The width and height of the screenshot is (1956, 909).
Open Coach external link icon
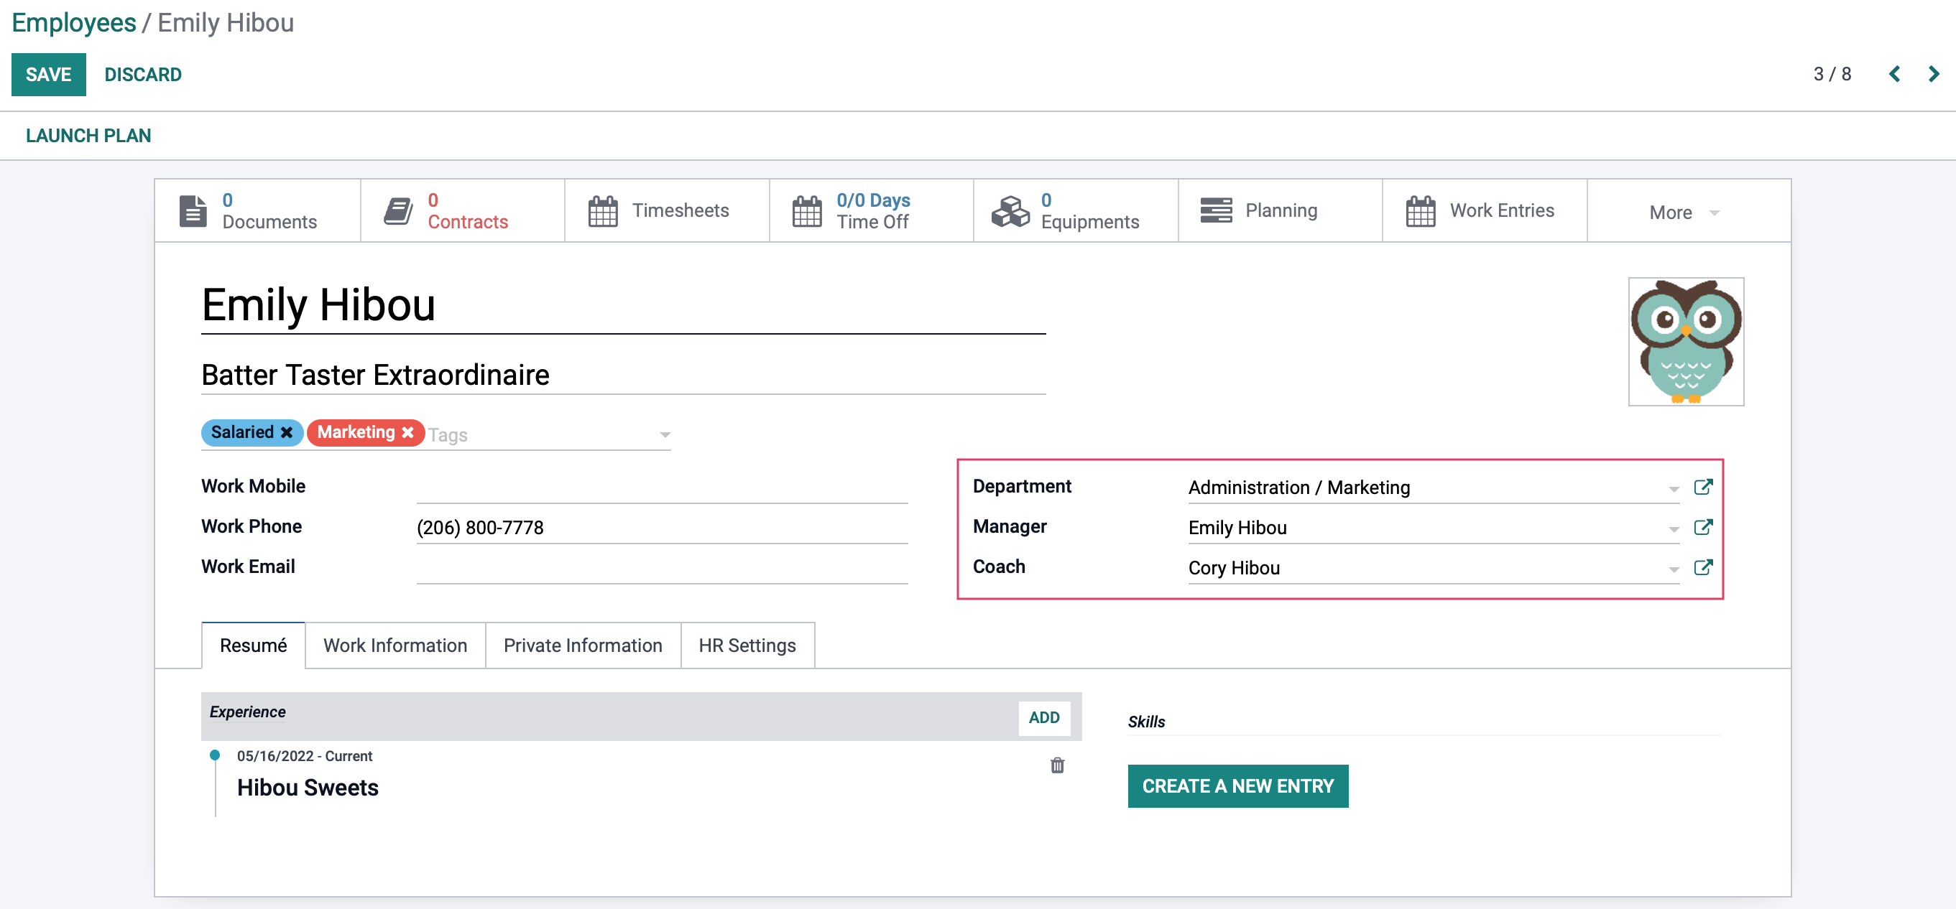coord(1702,567)
